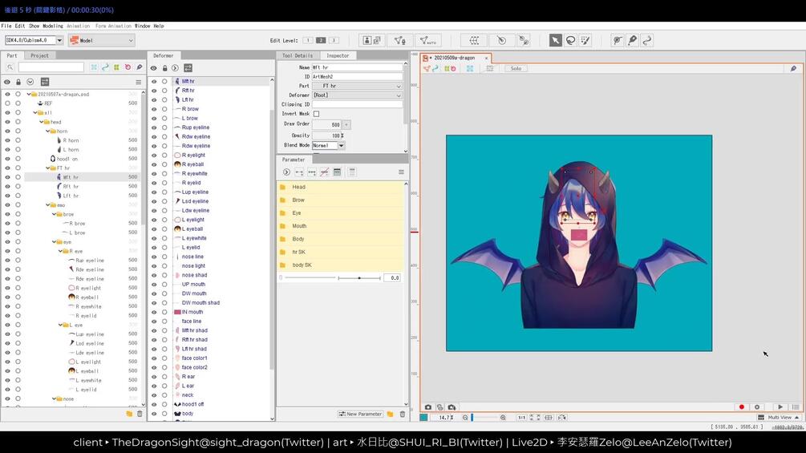The width and height of the screenshot is (806, 453).
Task: Click the zoom in magnifier icon
Action: pyautogui.click(x=503, y=418)
